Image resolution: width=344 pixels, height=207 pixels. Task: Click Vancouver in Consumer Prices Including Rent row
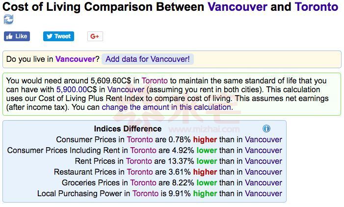(264, 150)
